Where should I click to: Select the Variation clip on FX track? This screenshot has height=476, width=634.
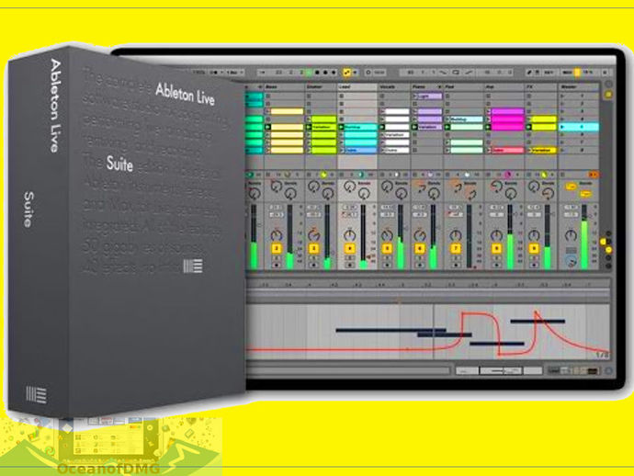coord(544,150)
